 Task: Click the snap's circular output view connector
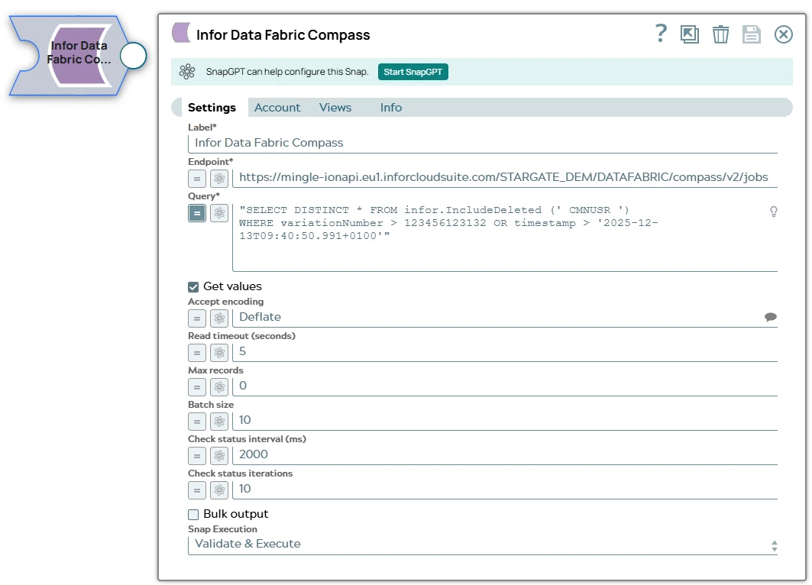(x=133, y=56)
